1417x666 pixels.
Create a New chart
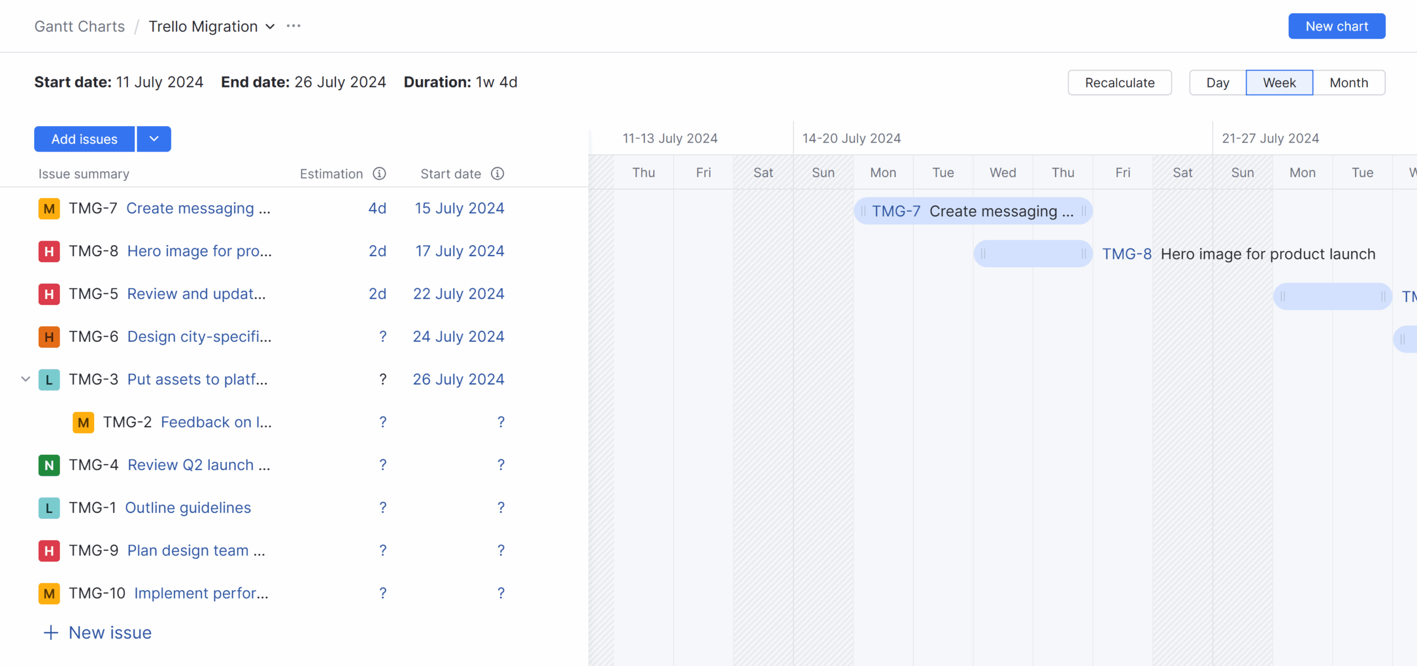coord(1337,26)
